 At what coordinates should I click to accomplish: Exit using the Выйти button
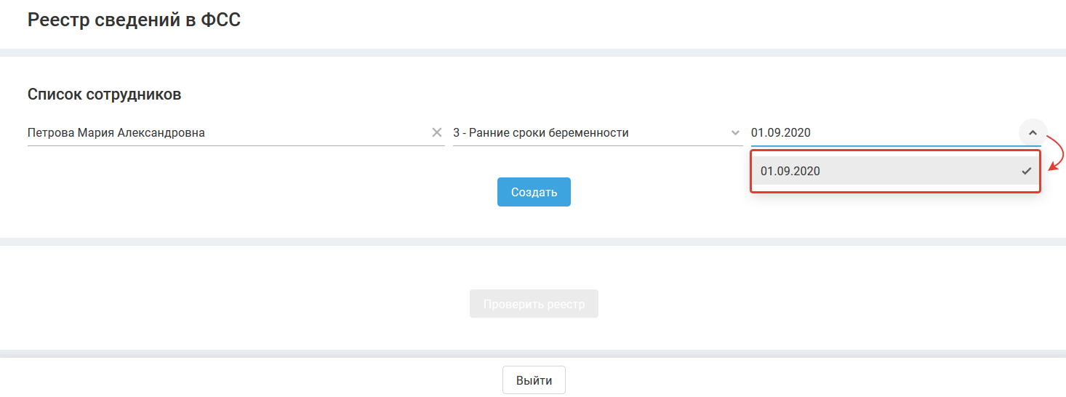click(x=534, y=380)
